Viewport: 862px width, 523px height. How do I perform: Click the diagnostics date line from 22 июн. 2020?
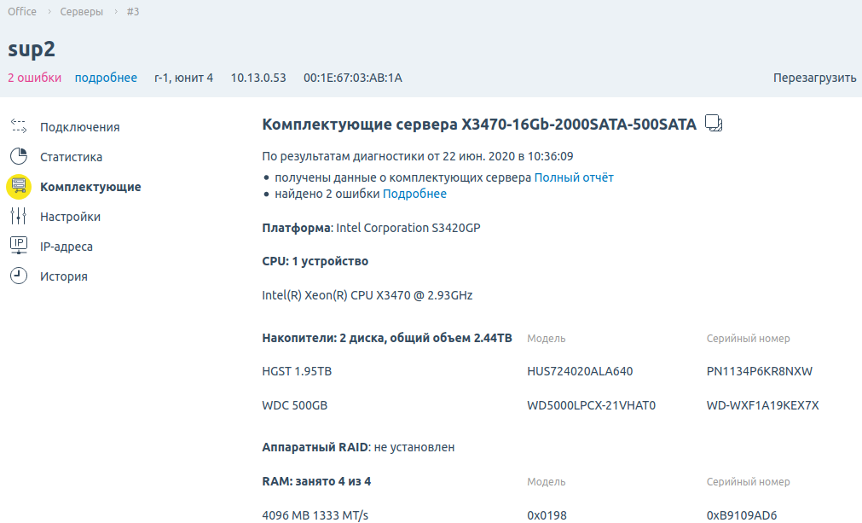(418, 156)
